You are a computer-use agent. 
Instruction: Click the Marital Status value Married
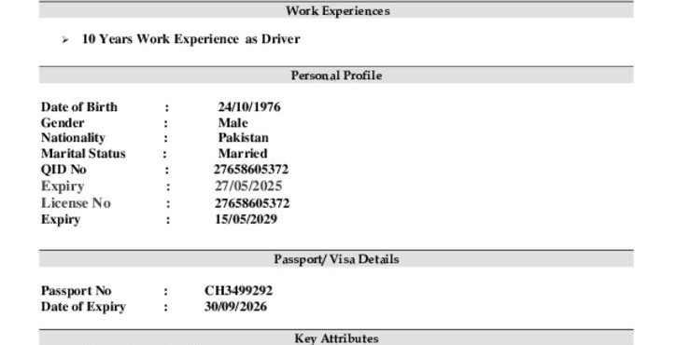pos(243,154)
